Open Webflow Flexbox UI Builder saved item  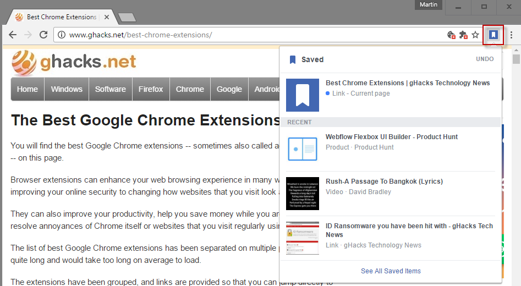pos(392,136)
